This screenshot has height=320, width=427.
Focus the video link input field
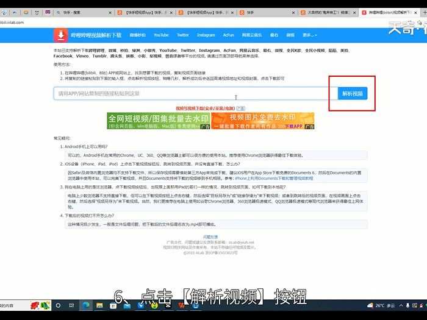coord(196,94)
